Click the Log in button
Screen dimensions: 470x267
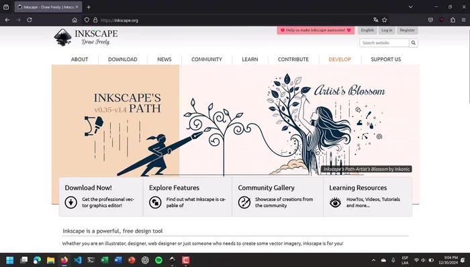[x=387, y=30]
